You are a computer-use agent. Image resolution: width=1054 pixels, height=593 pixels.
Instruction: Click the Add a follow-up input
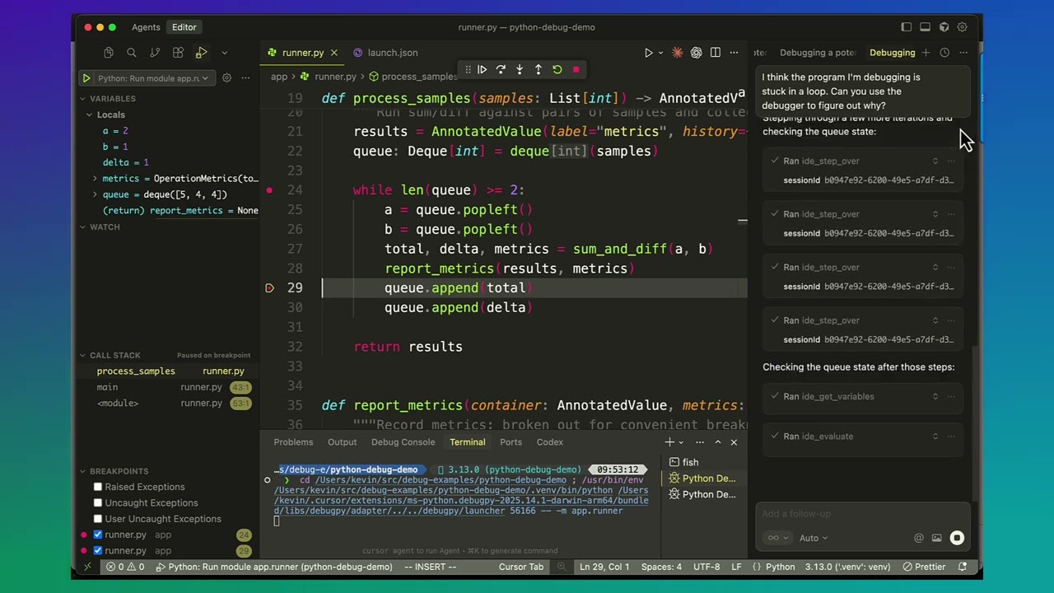[x=862, y=514]
